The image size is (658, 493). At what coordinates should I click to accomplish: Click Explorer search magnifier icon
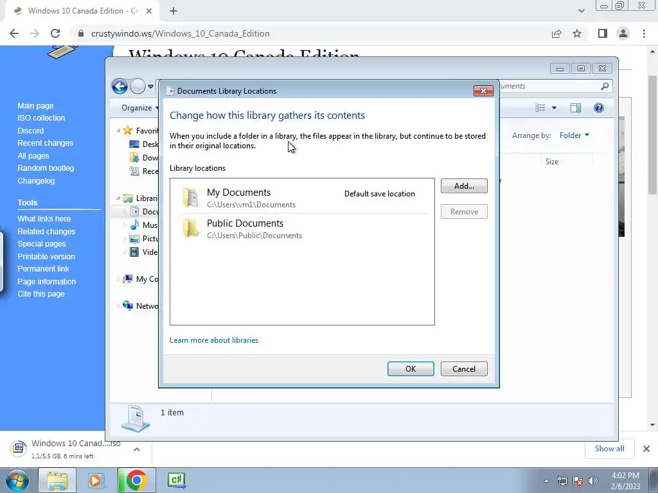click(605, 86)
